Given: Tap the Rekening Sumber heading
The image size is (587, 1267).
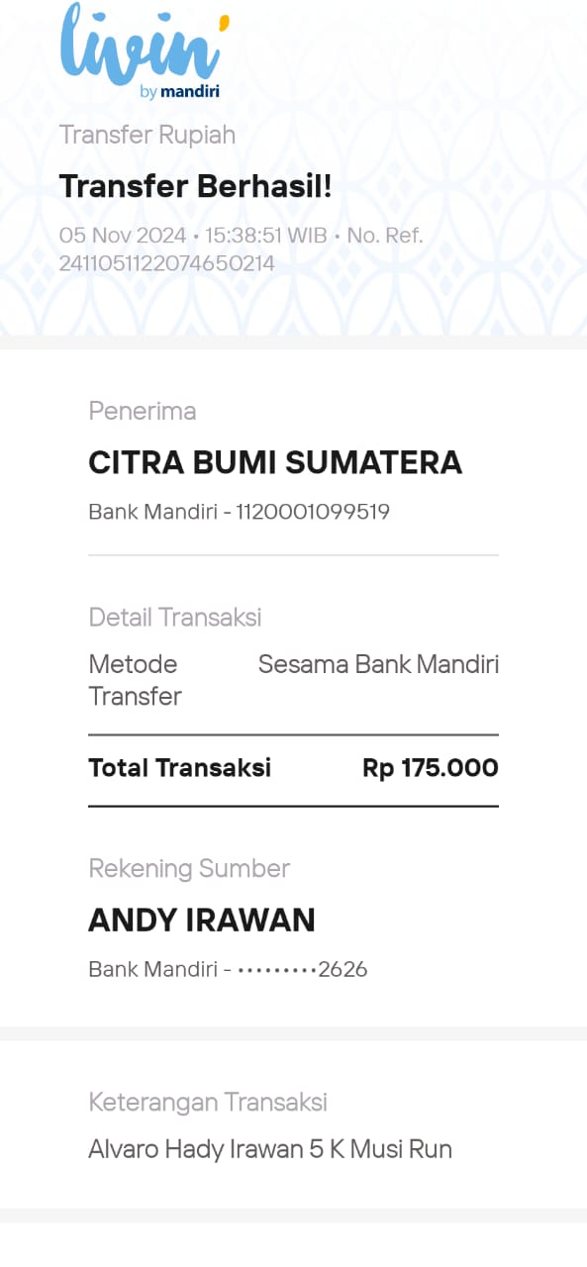Looking at the screenshot, I should point(189,869).
